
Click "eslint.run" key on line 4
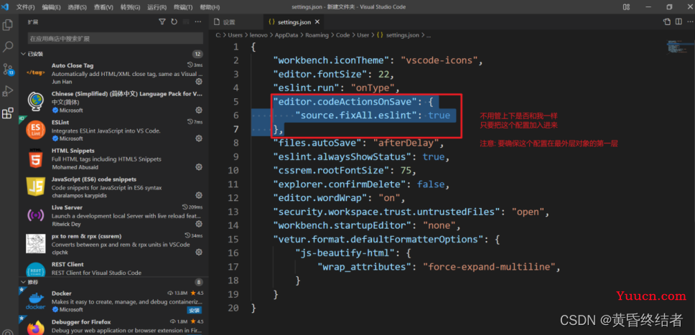pyautogui.click(x=307, y=88)
